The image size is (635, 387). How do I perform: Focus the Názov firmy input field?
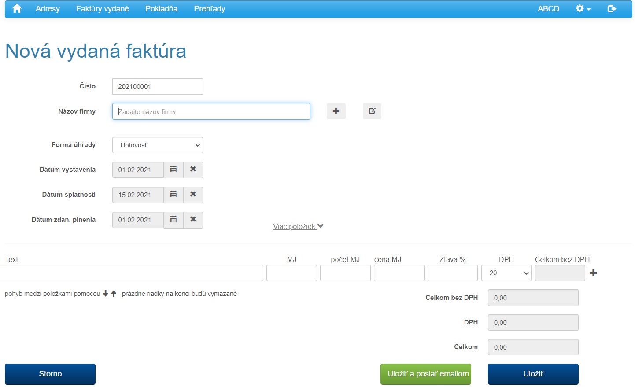pos(211,112)
